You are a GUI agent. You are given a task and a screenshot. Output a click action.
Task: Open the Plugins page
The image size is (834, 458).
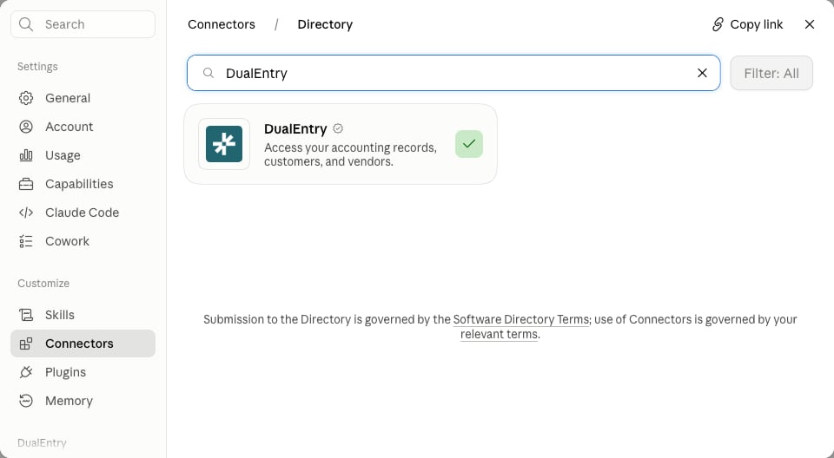point(83,372)
